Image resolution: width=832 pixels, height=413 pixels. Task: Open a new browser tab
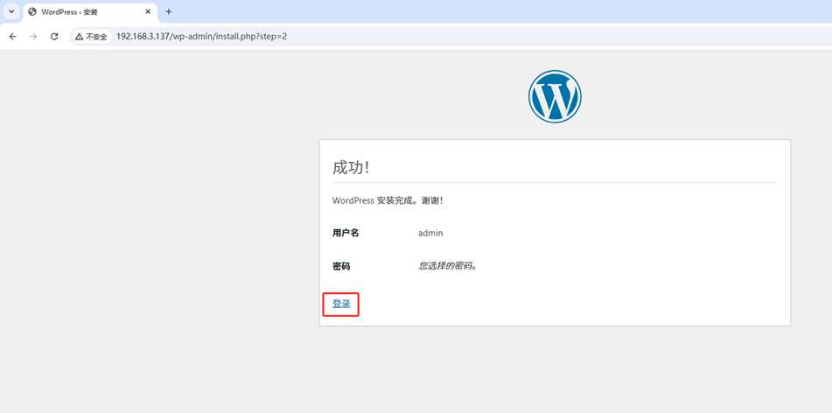click(169, 11)
